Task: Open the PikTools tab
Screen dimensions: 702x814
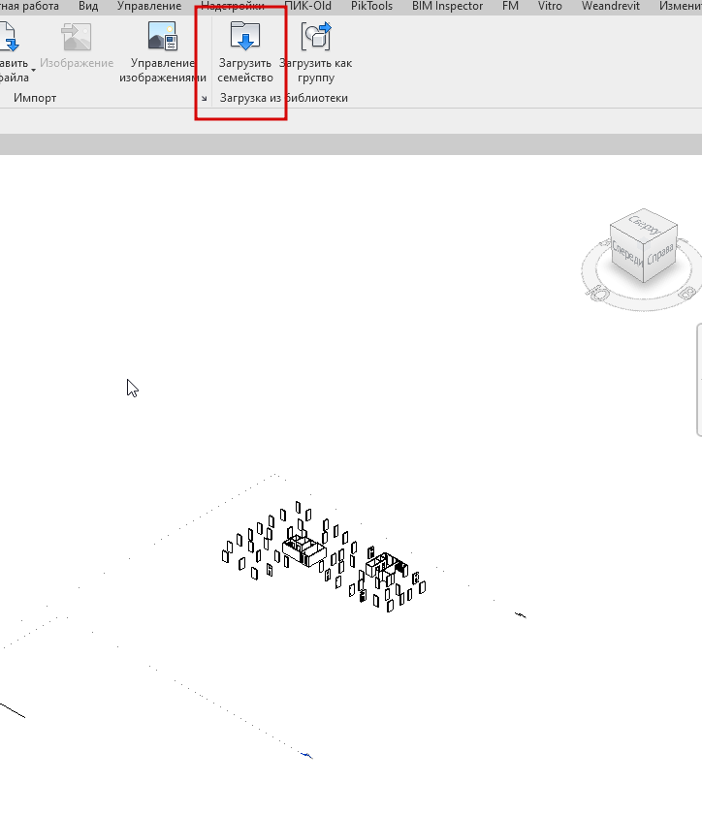Action: (x=371, y=6)
